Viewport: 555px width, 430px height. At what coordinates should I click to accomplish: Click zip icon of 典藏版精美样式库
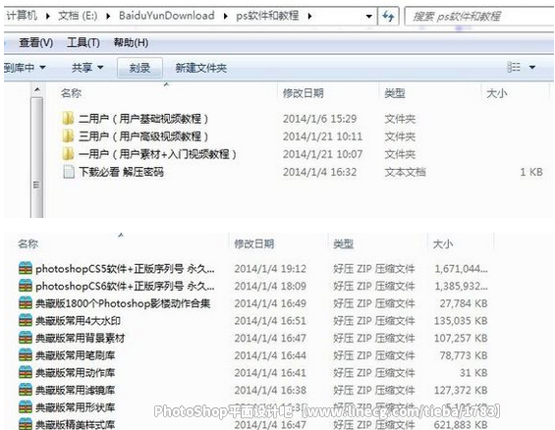[26, 424]
